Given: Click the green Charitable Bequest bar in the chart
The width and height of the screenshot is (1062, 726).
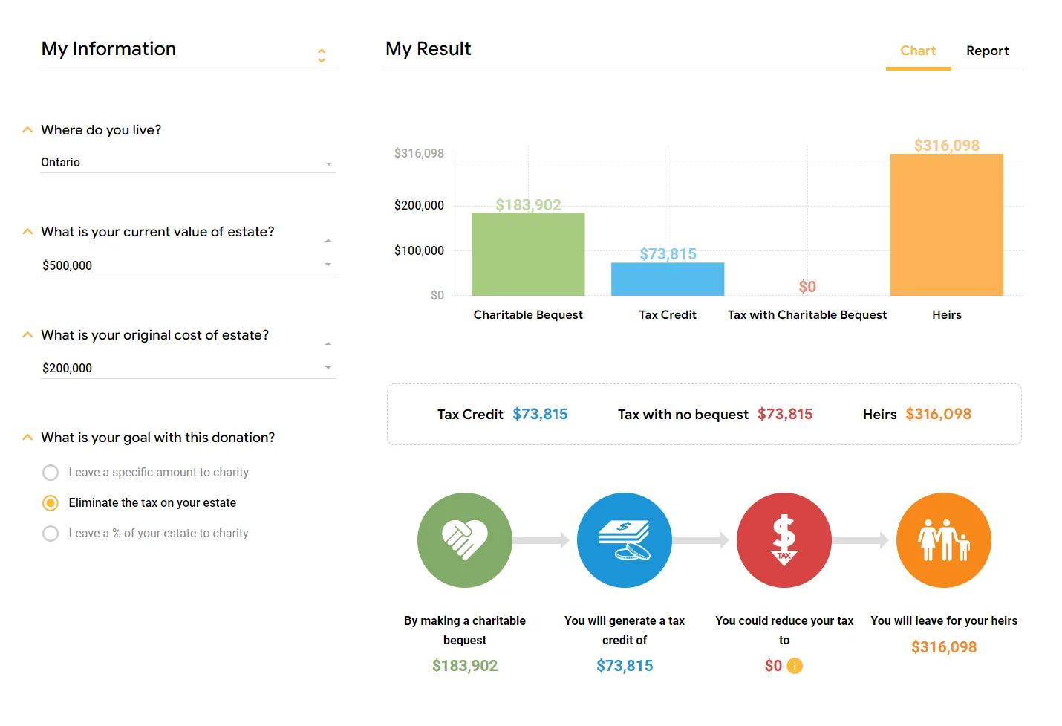Looking at the screenshot, I should pyautogui.click(x=528, y=254).
